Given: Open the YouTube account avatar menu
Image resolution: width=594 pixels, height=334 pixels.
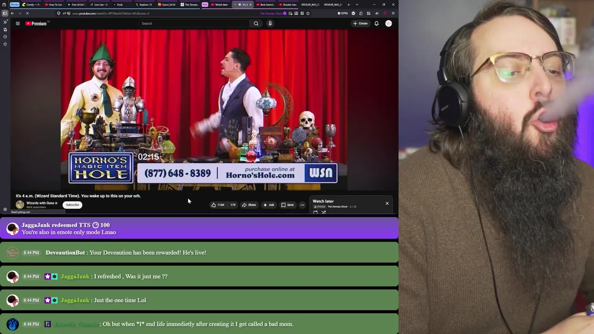Looking at the screenshot, I should [x=388, y=23].
